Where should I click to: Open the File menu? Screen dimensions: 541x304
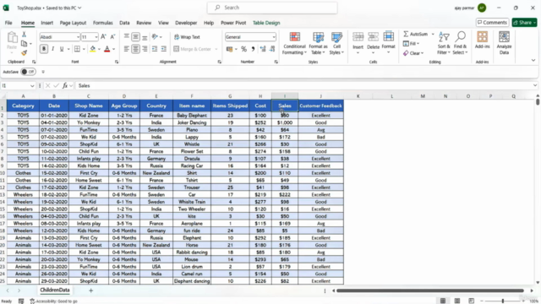coord(8,23)
